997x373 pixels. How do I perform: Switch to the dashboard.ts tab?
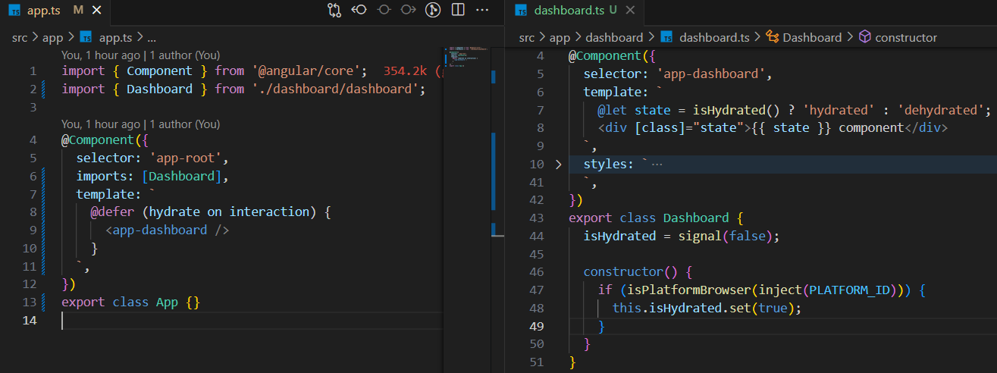pos(569,11)
